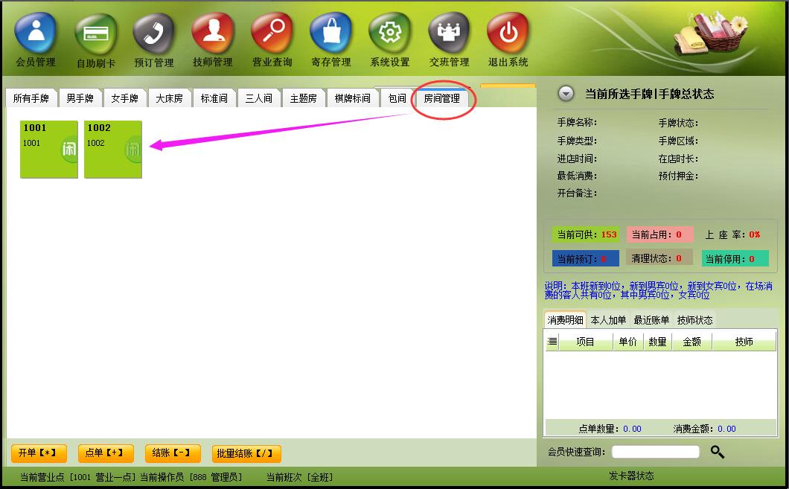Select room card 1002

(112, 150)
